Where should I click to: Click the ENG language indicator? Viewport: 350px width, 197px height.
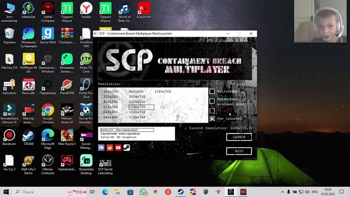pos(314,192)
